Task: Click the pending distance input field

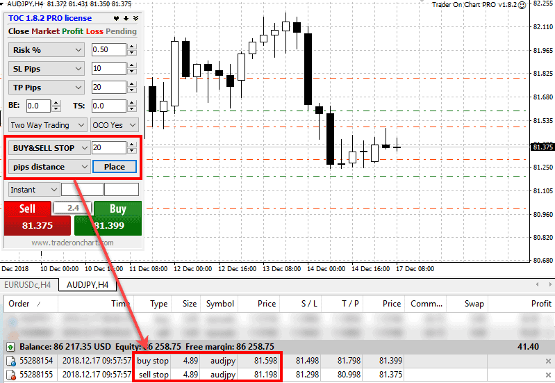Action: tap(108, 148)
